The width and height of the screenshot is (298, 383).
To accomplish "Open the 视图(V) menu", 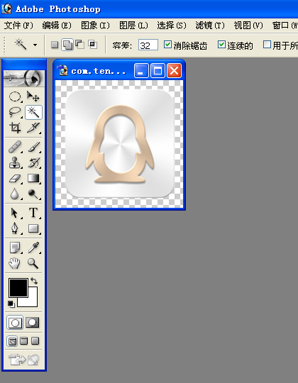I will pyautogui.click(x=248, y=26).
